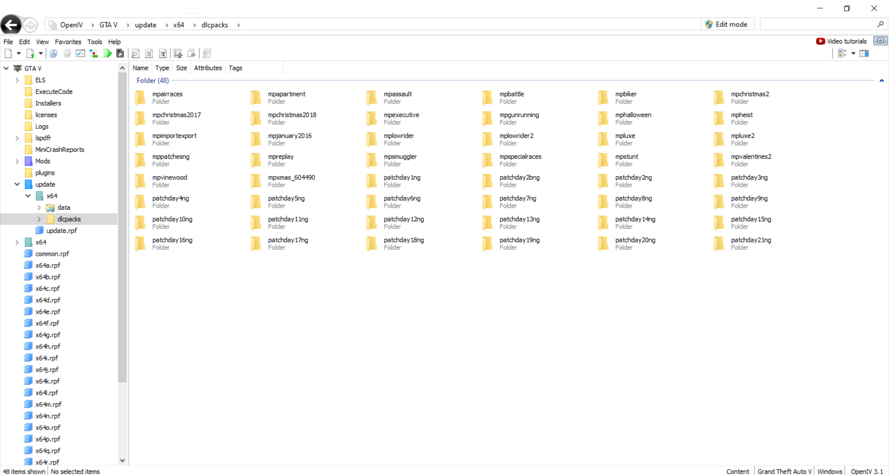Select the mpvinewood folder icon
Viewport: 889px width, 476px height.
(140, 181)
